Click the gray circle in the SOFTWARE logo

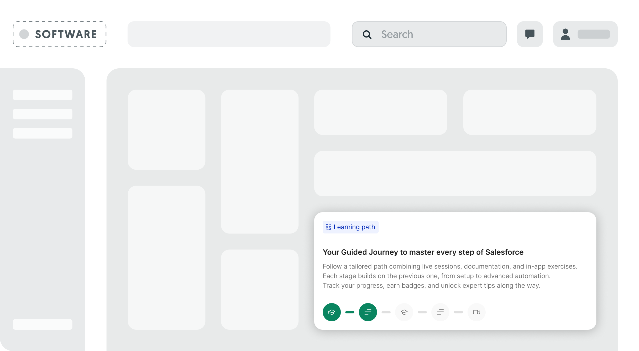tap(24, 34)
